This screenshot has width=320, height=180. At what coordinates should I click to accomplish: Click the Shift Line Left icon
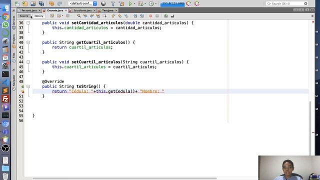point(135,16)
